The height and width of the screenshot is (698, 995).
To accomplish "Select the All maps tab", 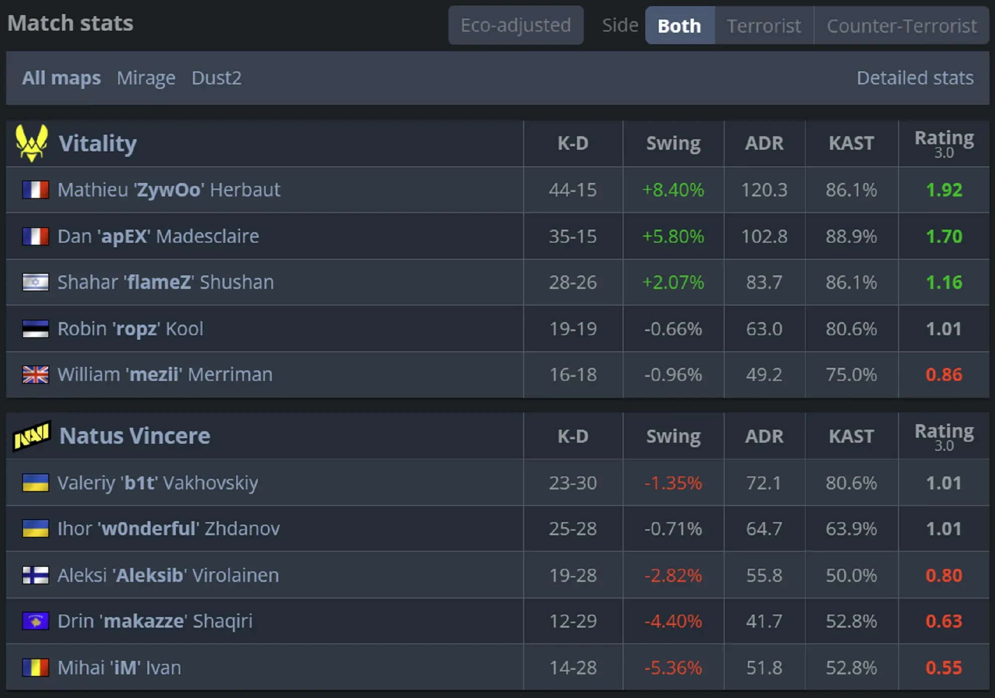I will point(61,78).
